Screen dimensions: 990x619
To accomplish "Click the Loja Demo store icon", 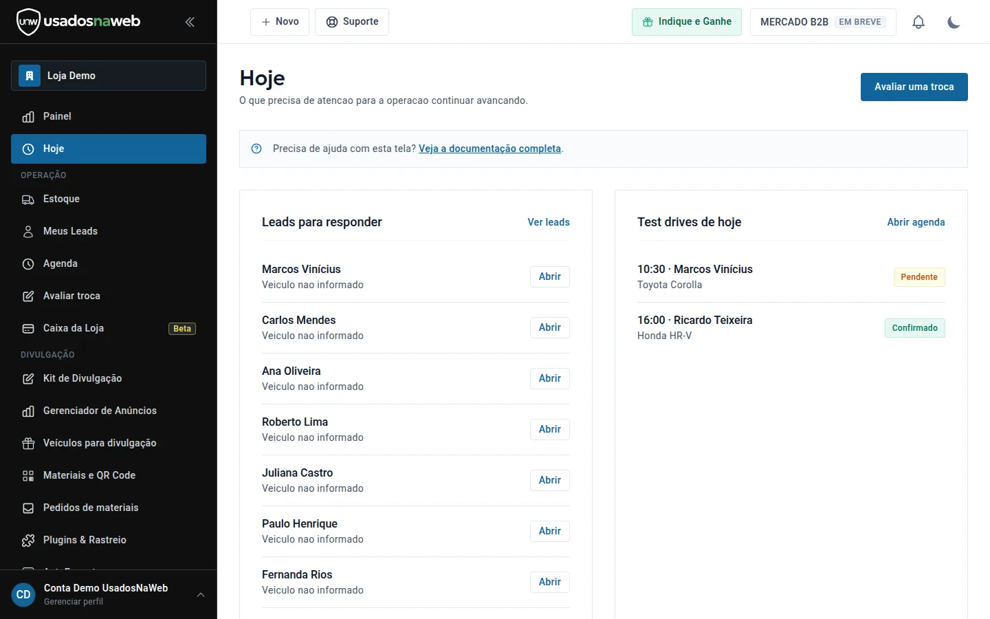I will click(30, 76).
